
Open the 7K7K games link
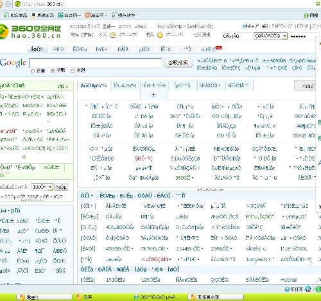(155, 249)
